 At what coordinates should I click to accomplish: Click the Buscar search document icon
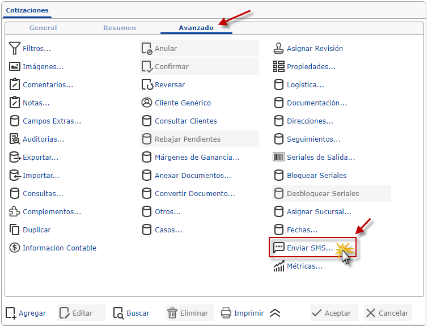pyautogui.click(x=118, y=313)
